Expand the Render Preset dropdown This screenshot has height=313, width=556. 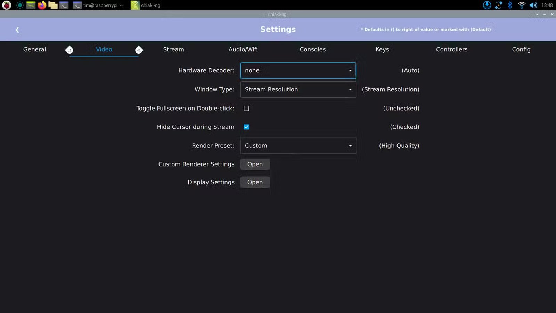[298, 146]
